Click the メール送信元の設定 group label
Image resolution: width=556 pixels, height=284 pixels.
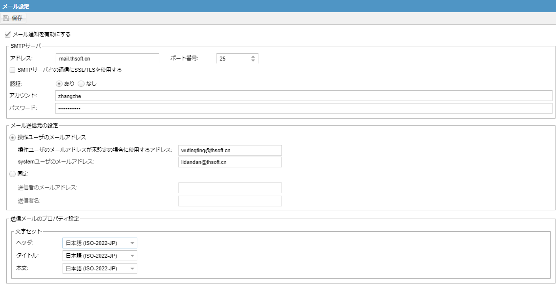tap(34, 125)
